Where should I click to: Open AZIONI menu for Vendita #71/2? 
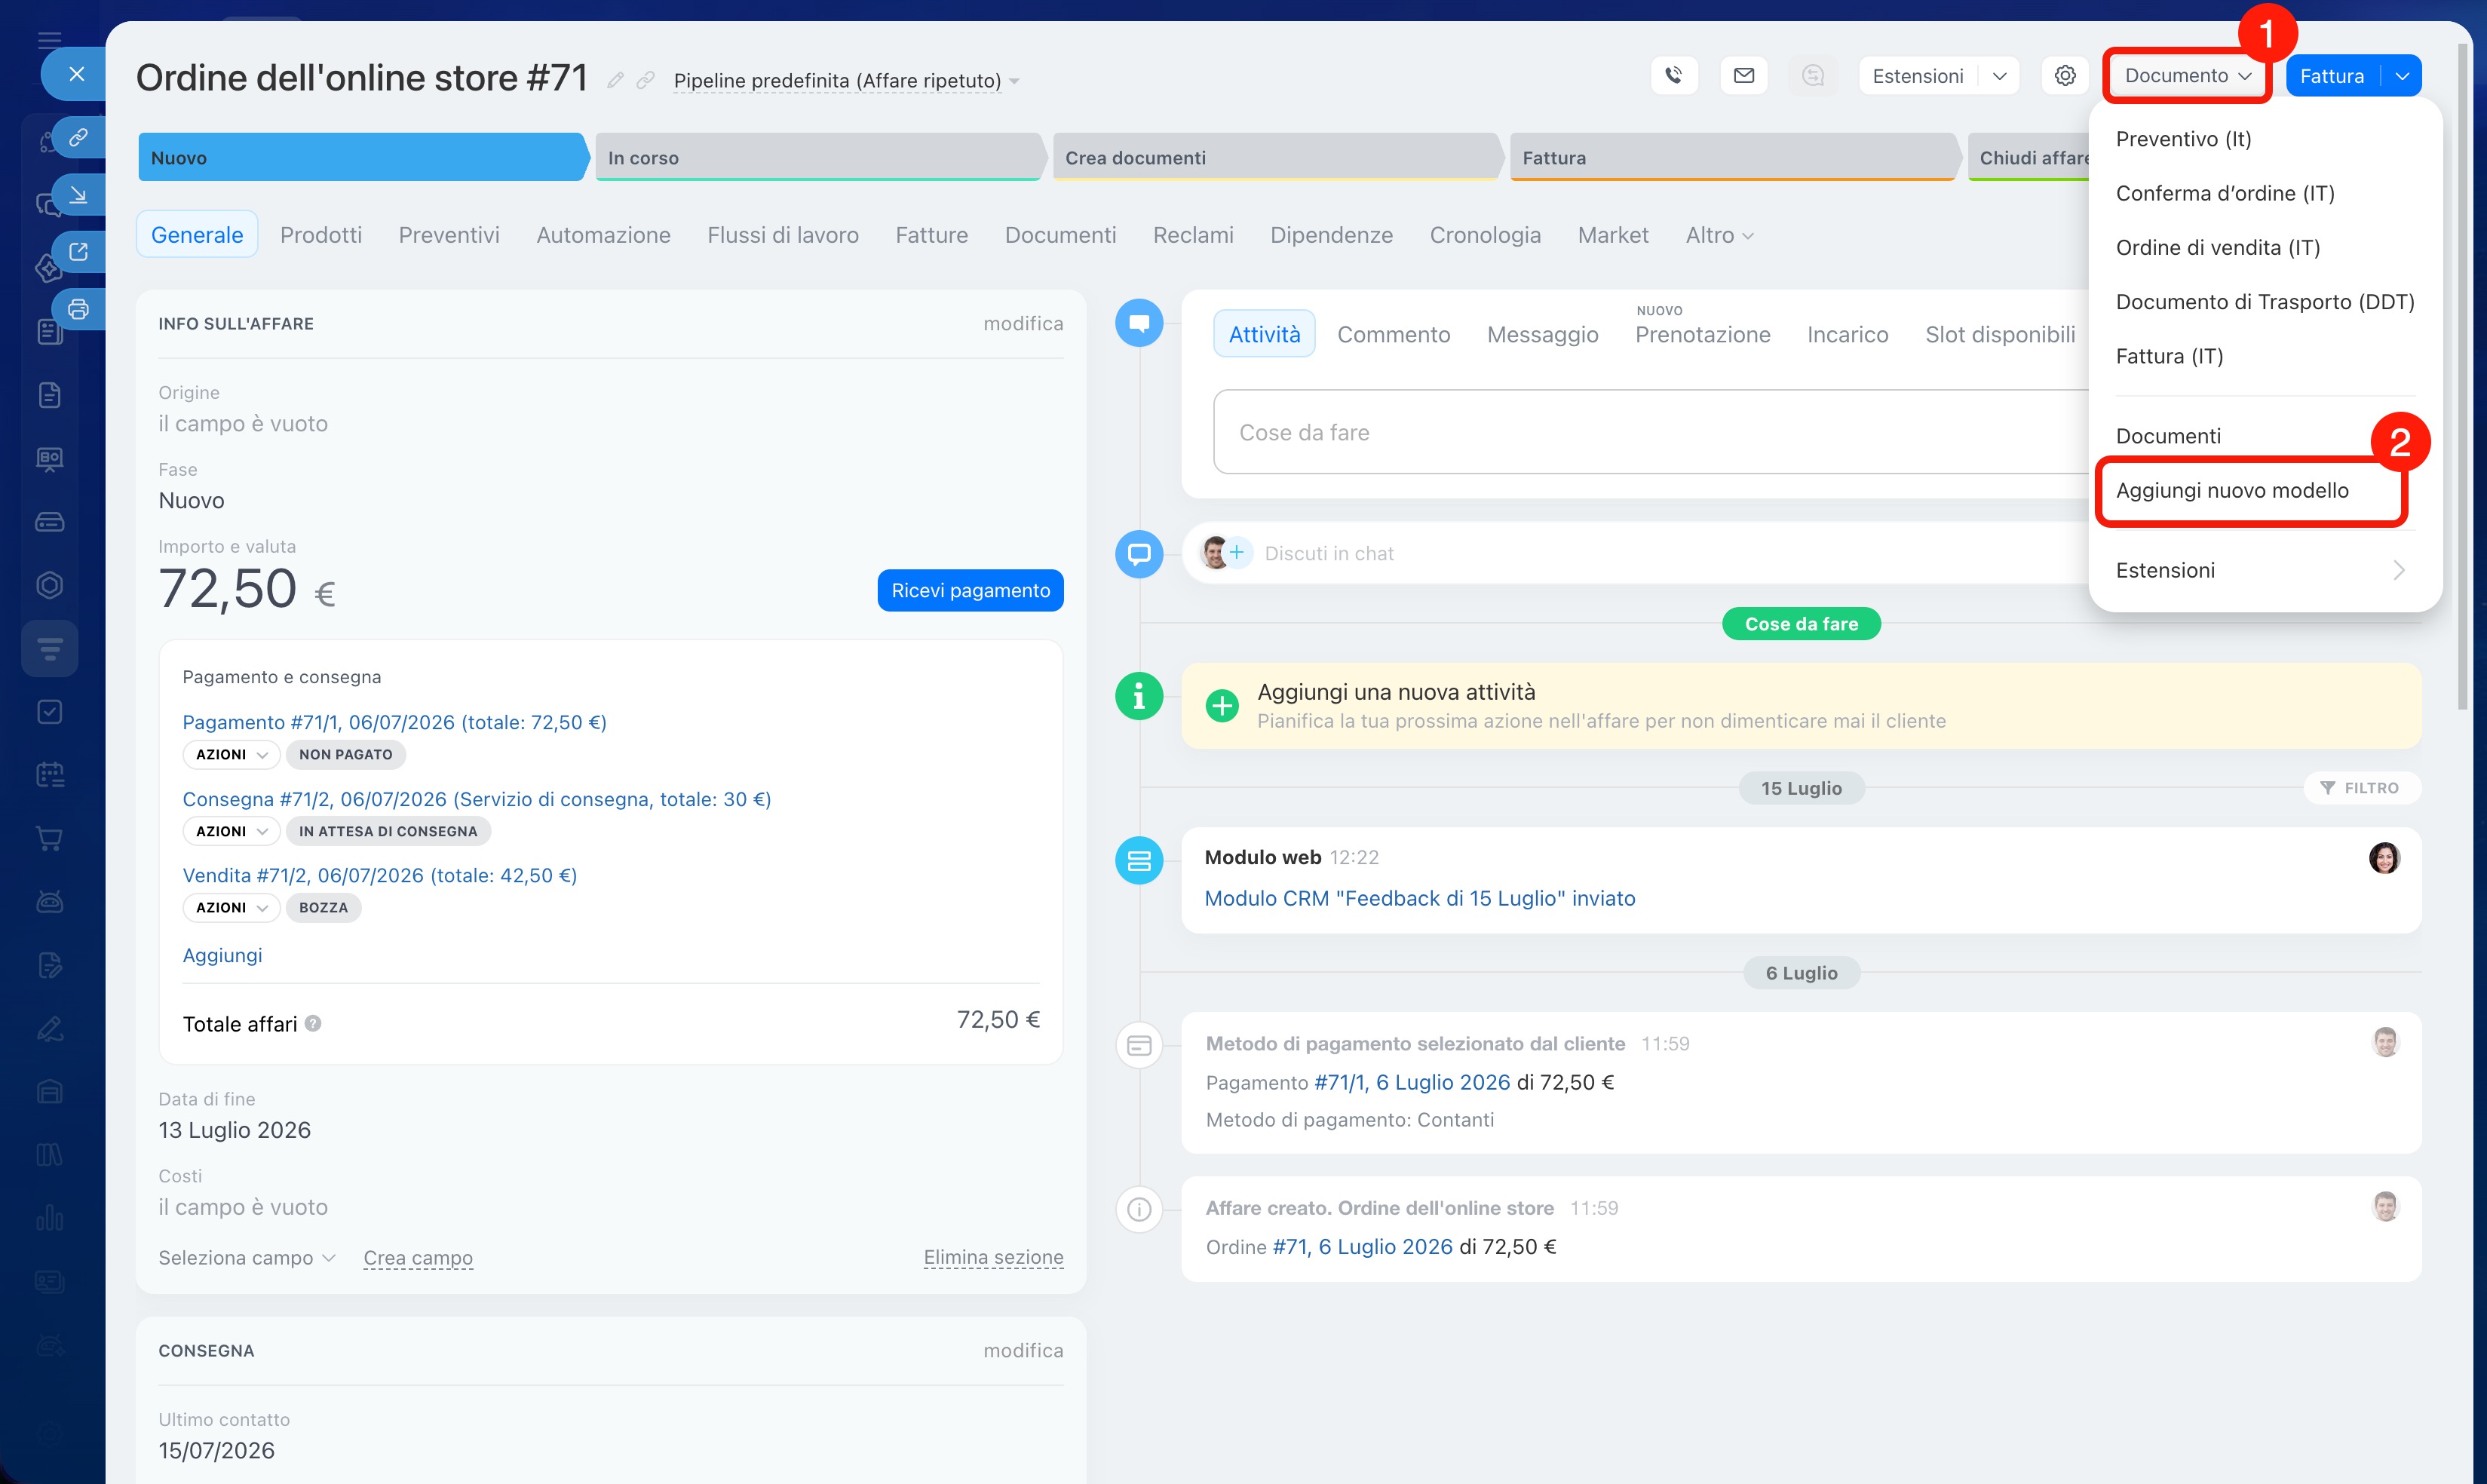[x=231, y=907]
